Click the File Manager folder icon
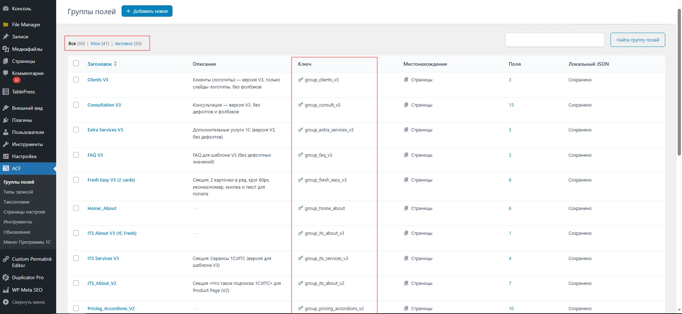This screenshot has width=682, height=314. (x=6, y=25)
